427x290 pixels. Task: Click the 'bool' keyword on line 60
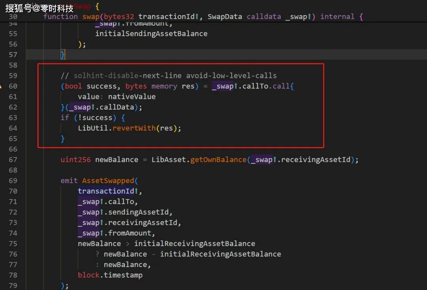click(73, 86)
